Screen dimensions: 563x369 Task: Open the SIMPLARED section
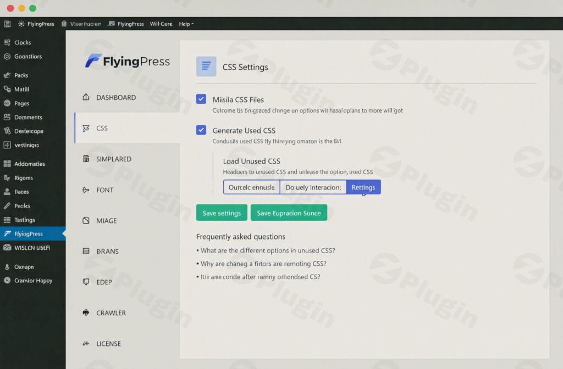pyautogui.click(x=87, y=159)
